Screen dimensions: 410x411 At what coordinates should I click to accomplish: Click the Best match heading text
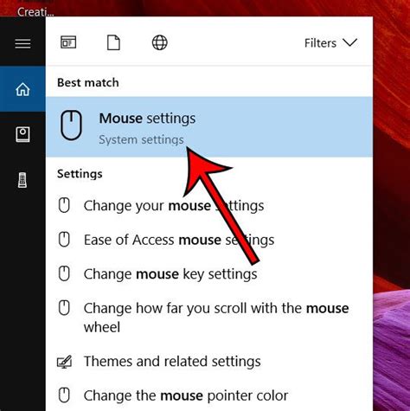coord(88,83)
